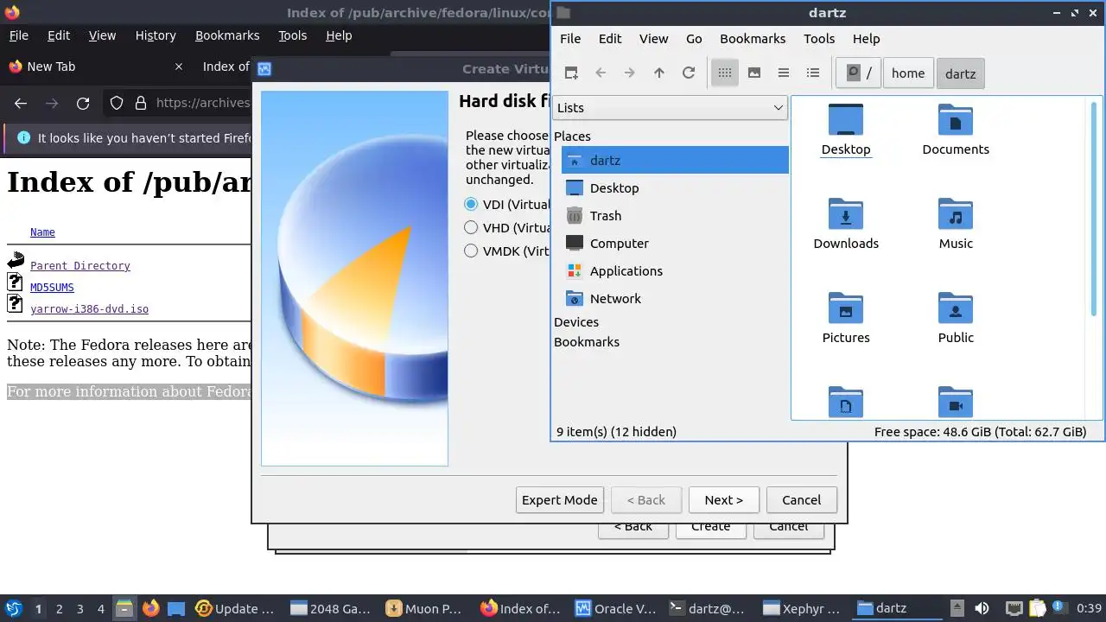The image size is (1106, 622).
Task: Select Applications in the Places sidebar
Action: tap(675, 271)
